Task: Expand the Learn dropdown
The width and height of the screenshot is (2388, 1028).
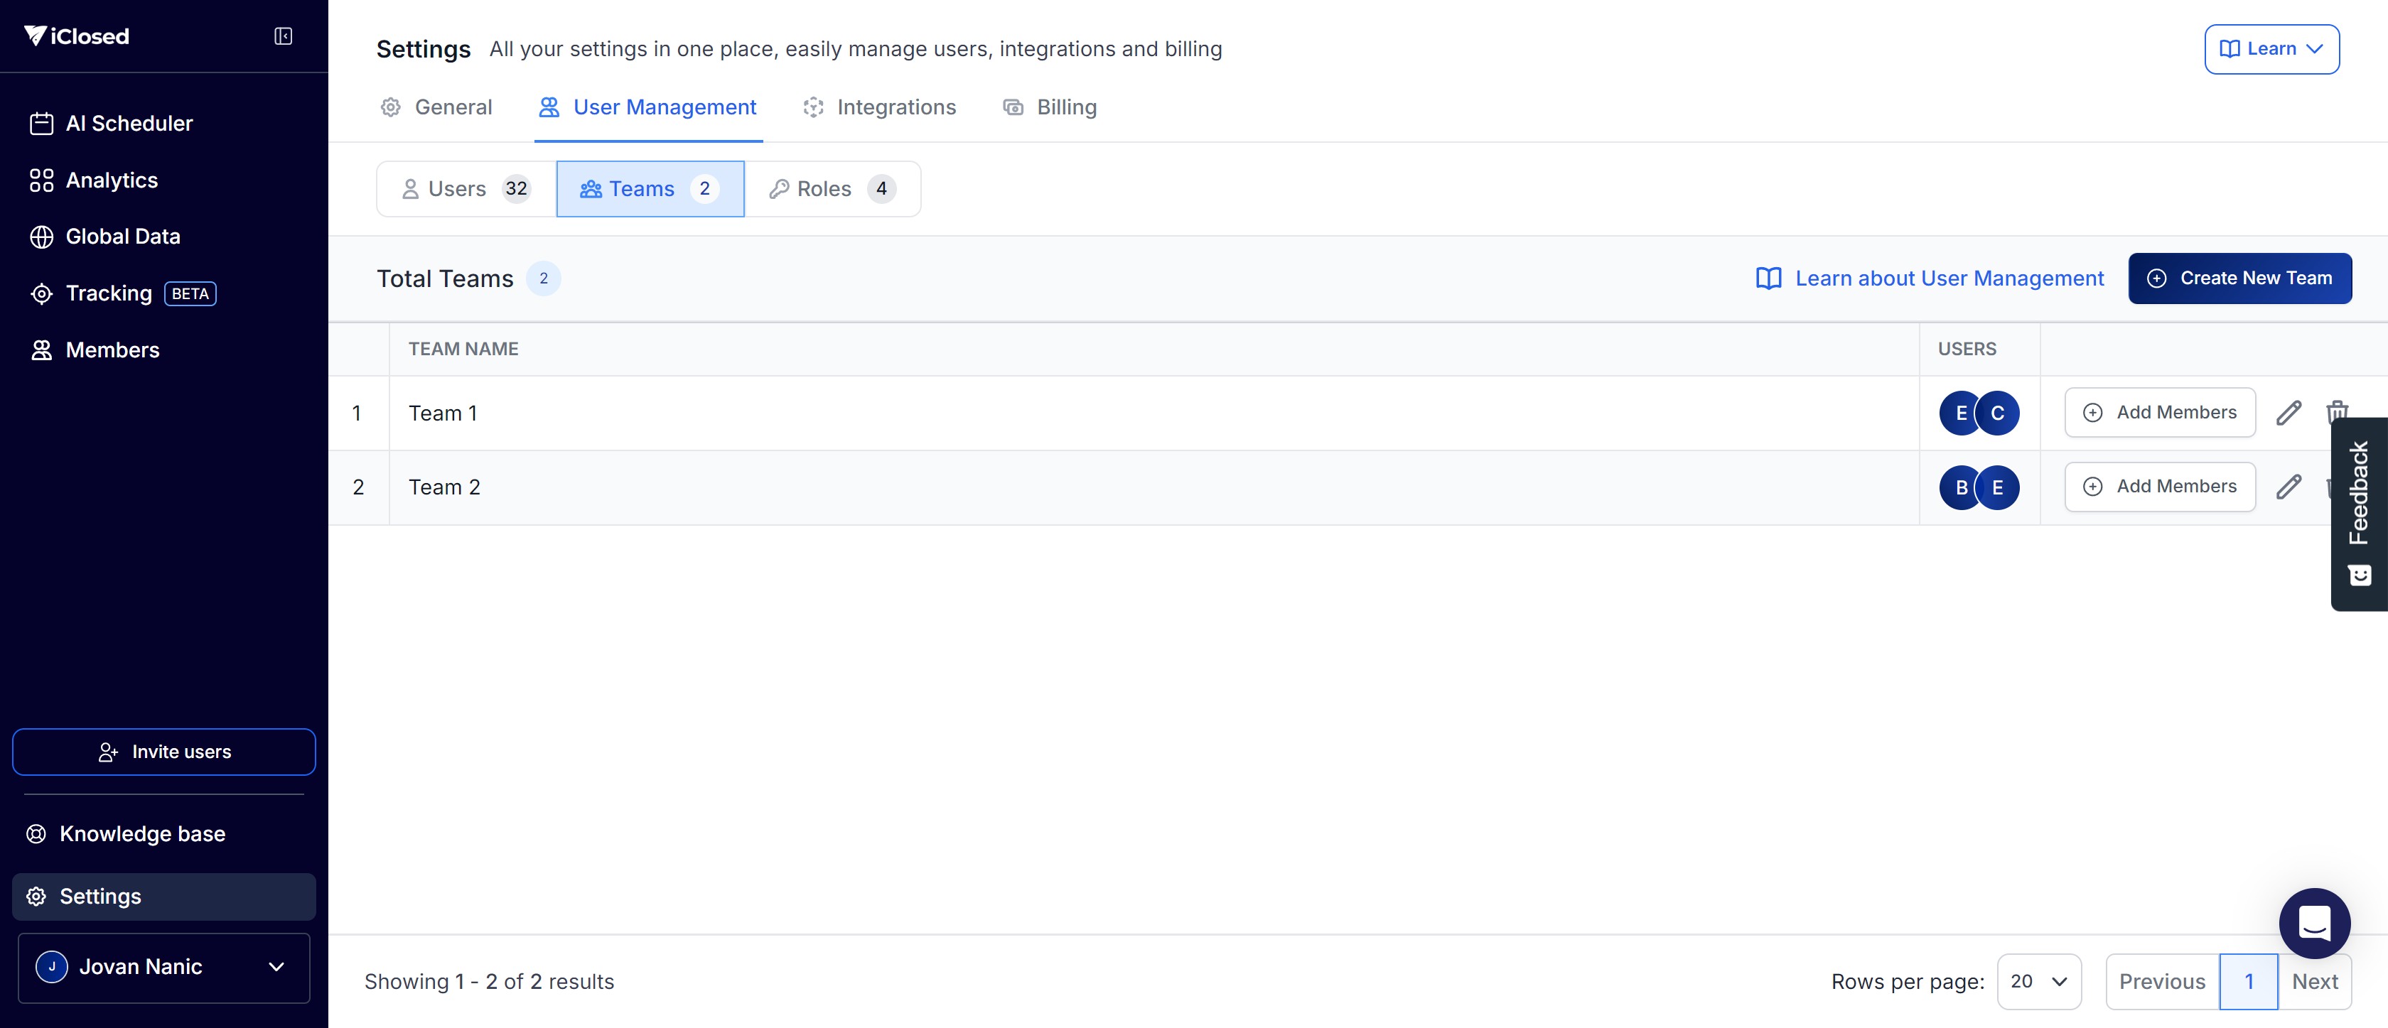Action: point(2271,49)
